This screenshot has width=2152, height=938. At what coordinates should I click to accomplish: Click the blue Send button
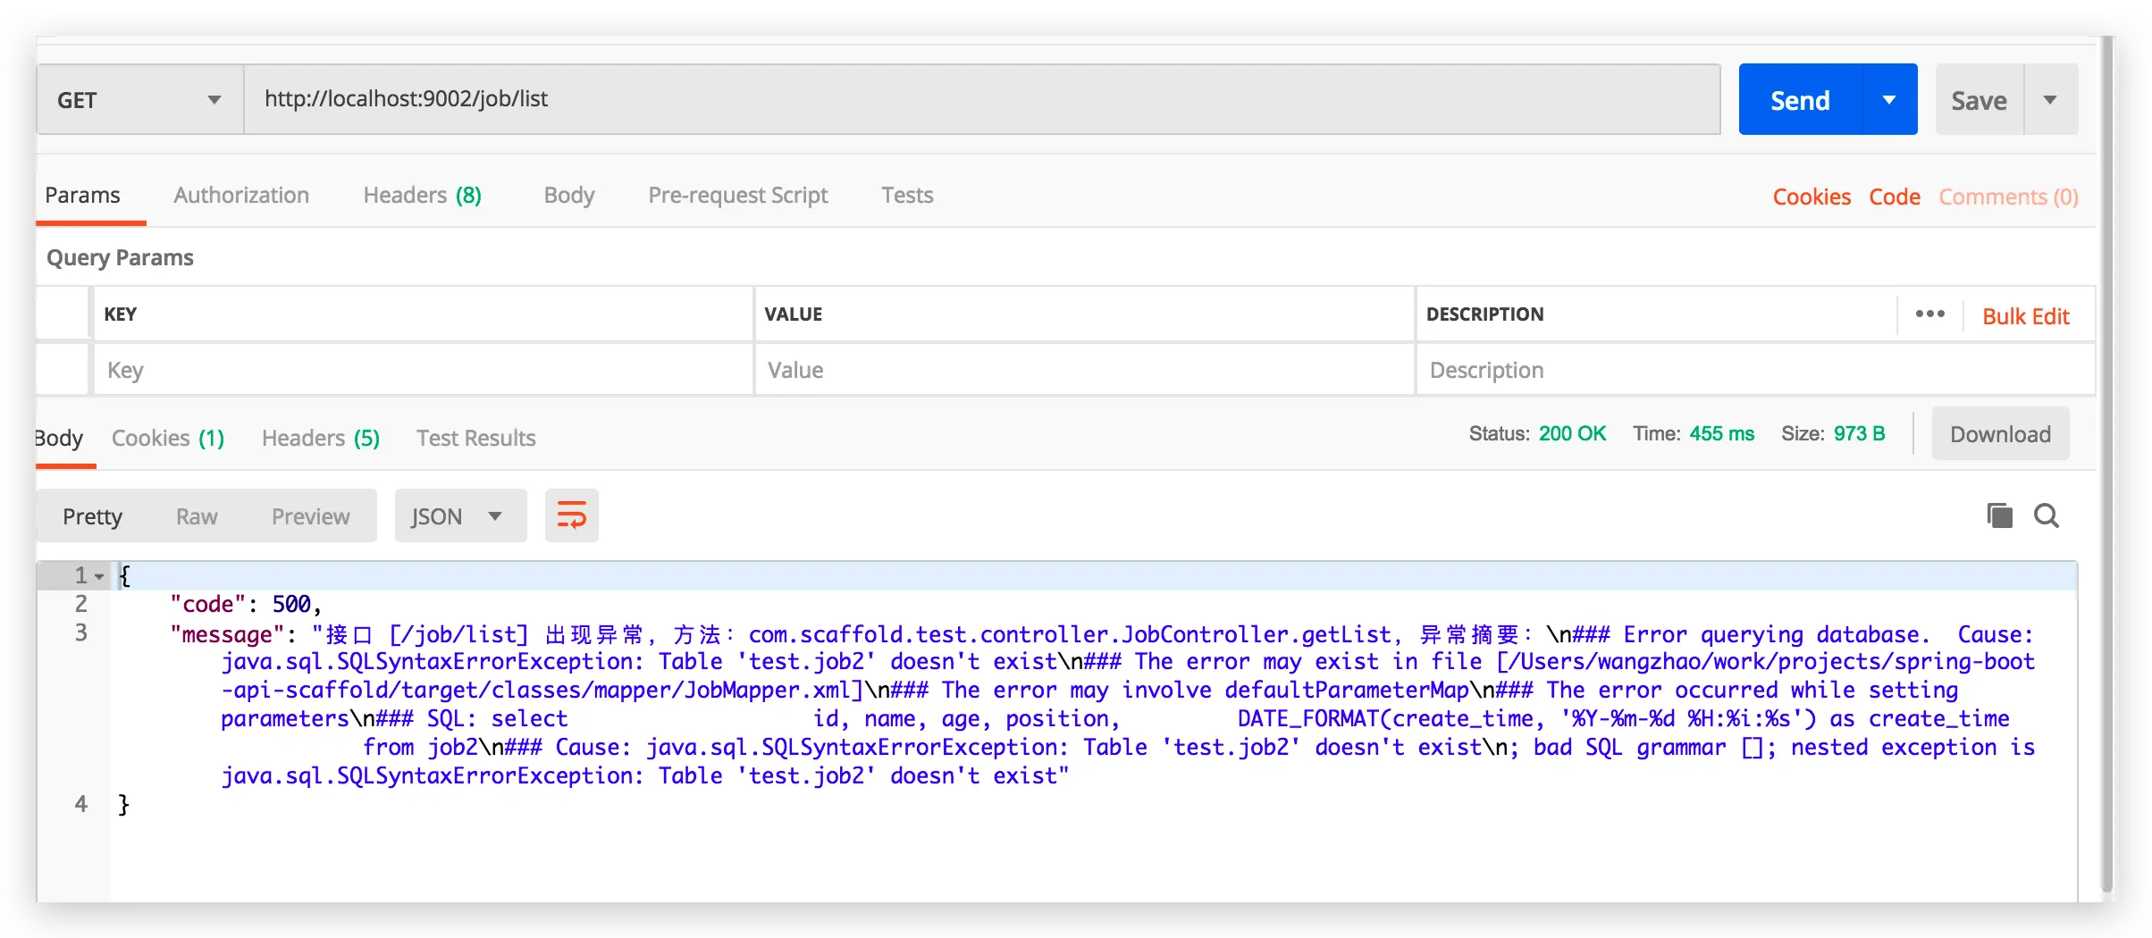1800,100
